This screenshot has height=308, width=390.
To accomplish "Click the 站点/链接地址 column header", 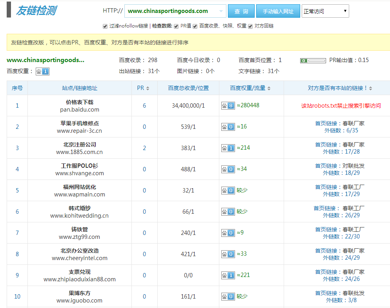I will click(x=80, y=88).
